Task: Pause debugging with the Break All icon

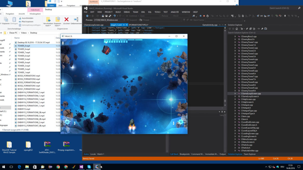Action: [x=200, y=16]
